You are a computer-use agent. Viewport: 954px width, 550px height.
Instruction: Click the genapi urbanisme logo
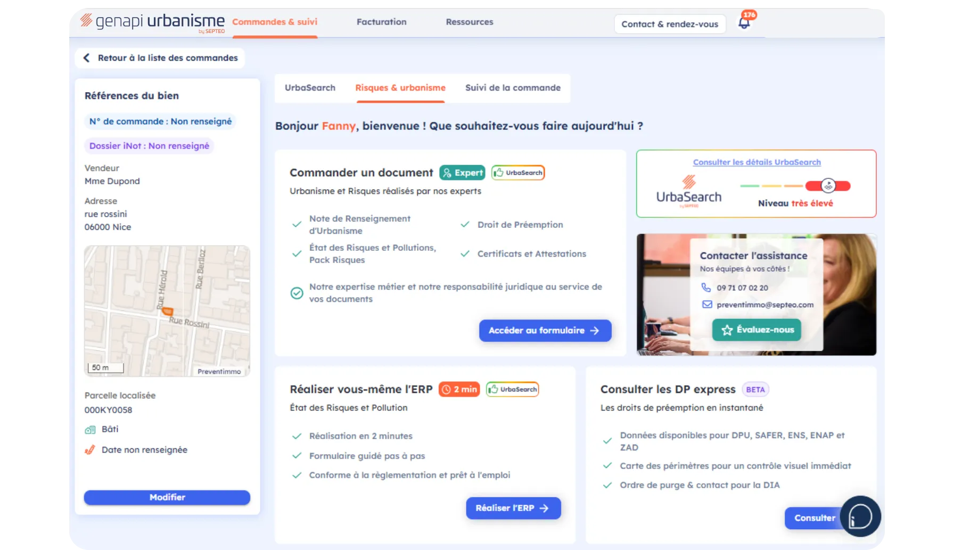pos(152,22)
